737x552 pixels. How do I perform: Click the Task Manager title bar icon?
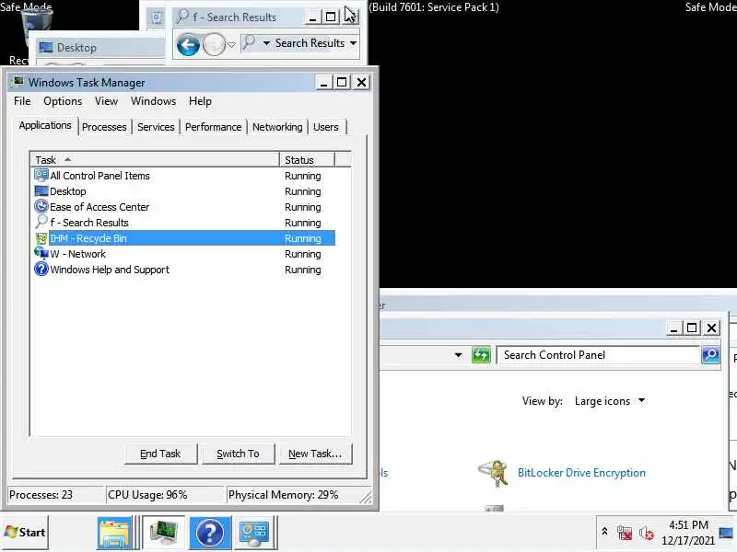pyautogui.click(x=18, y=82)
